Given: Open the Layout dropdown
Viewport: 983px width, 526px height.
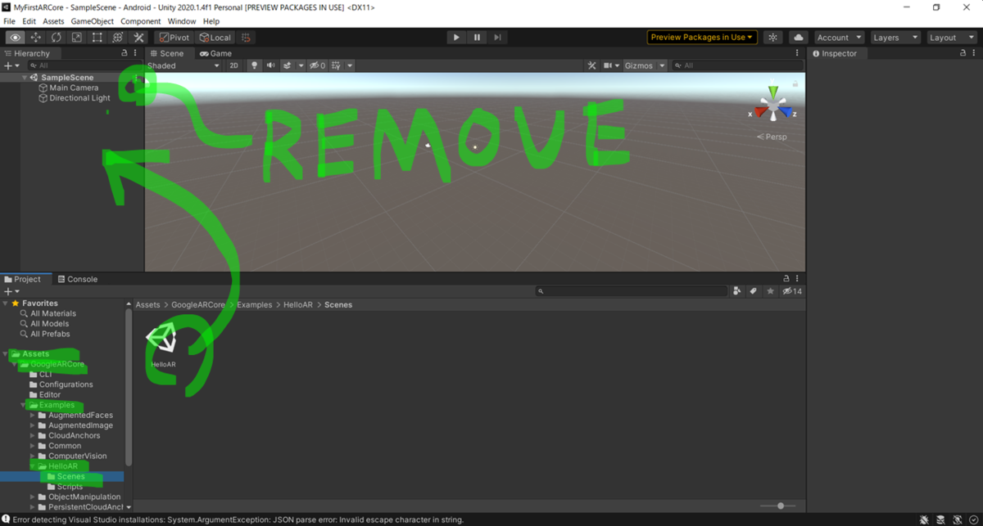Looking at the screenshot, I should pyautogui.click(x=950, y=38).
